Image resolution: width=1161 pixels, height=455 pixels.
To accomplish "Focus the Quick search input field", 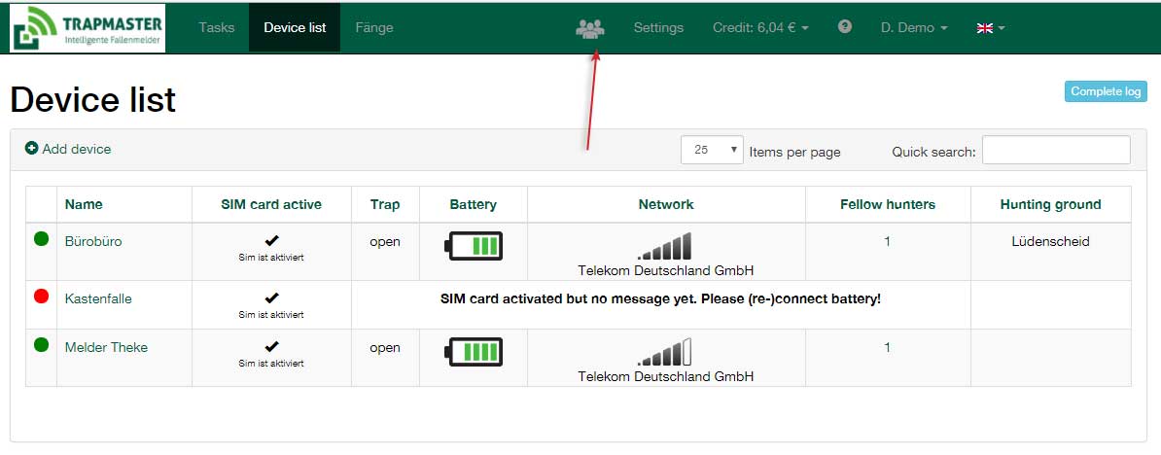I will (1056, 150).
